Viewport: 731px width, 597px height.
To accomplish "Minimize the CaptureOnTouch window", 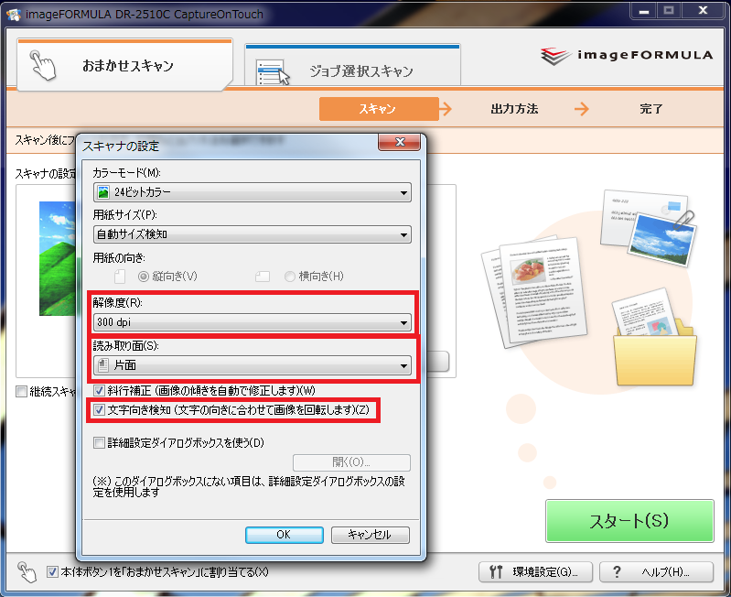I will [x=644, y=10].
